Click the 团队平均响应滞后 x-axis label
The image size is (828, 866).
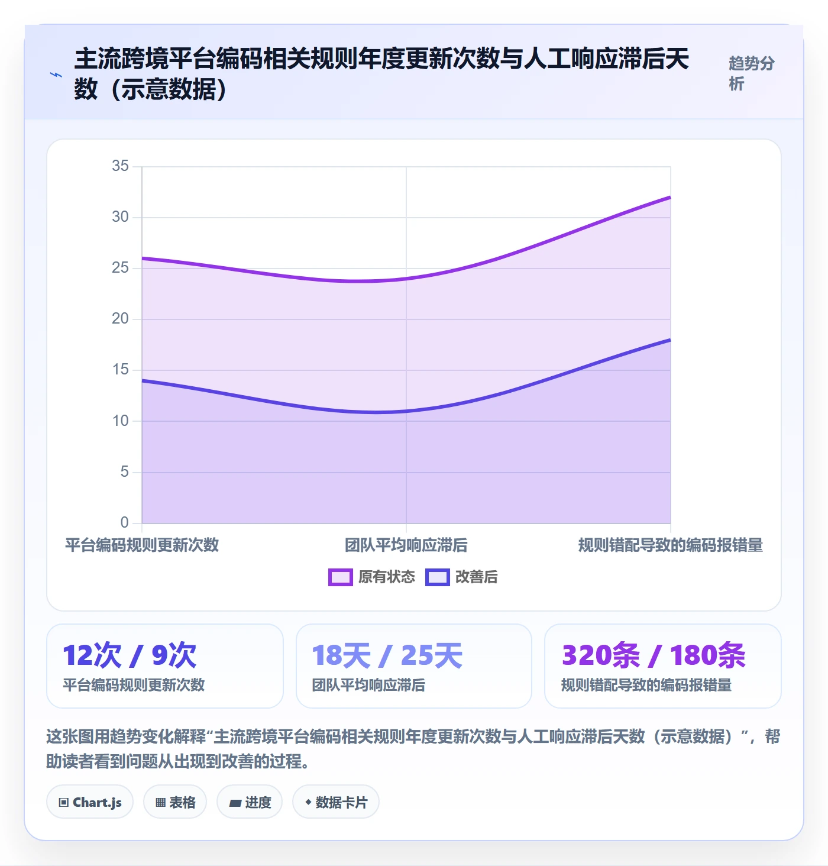point(406,545)
